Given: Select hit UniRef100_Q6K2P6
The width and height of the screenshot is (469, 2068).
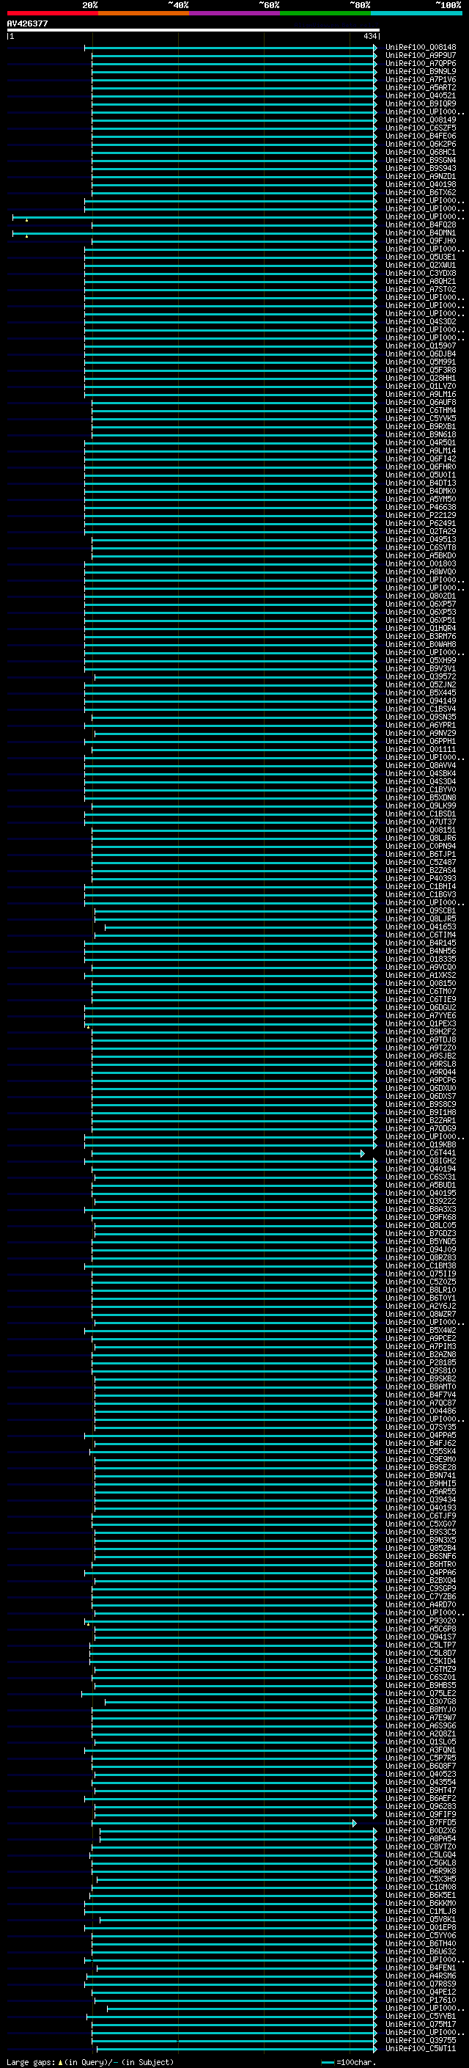Looking at the screenshot, I should [x=421, y=144].
